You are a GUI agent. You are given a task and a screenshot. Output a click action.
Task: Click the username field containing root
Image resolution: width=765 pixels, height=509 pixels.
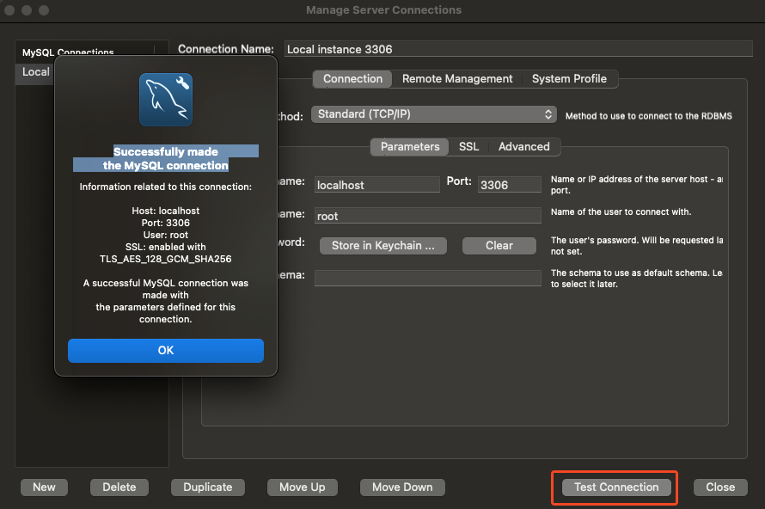(428, 216)
